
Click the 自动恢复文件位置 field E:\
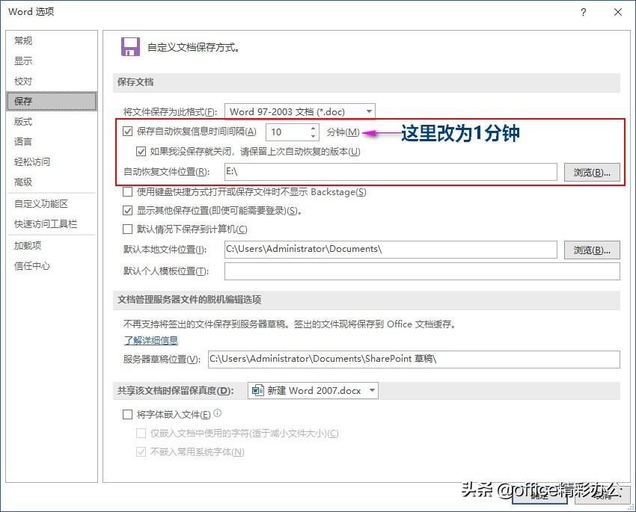point(391,172)
